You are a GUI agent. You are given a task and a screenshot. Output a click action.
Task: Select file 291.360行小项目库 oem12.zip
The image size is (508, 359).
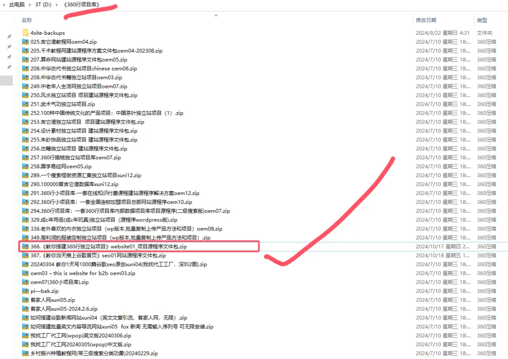[x=115, y=193]
